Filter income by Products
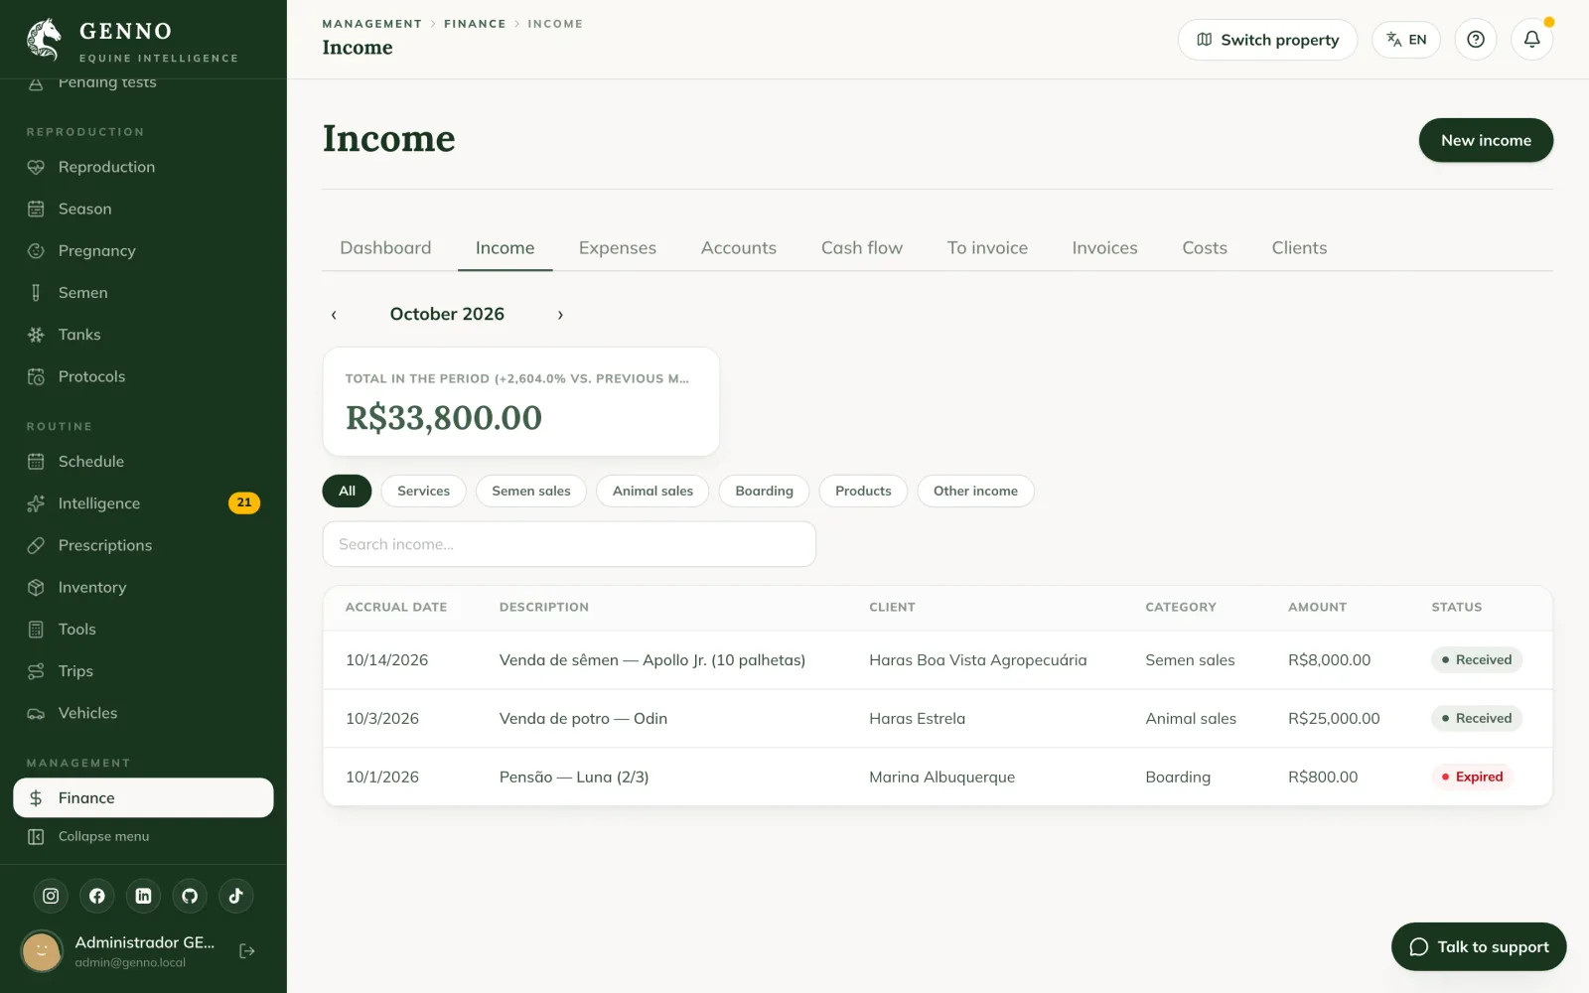This screenshot has height=993, width=1589. point(863,492)
